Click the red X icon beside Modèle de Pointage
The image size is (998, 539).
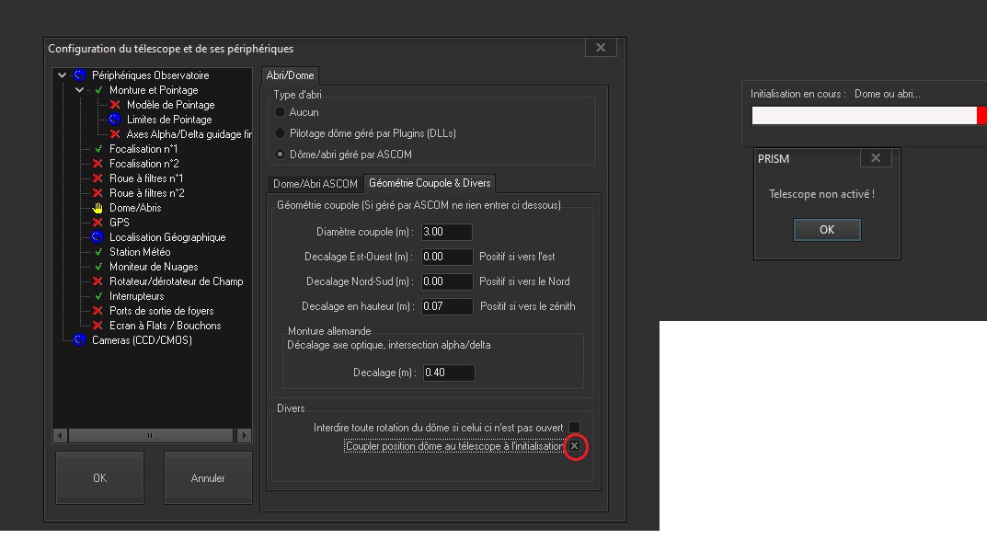(115, 105)
